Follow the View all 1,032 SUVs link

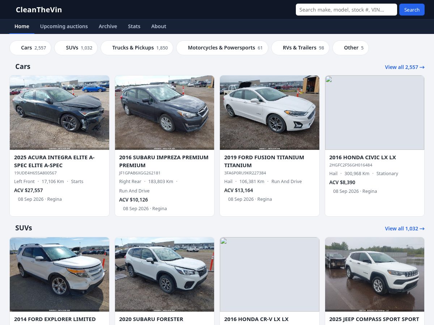click(405, 229)
